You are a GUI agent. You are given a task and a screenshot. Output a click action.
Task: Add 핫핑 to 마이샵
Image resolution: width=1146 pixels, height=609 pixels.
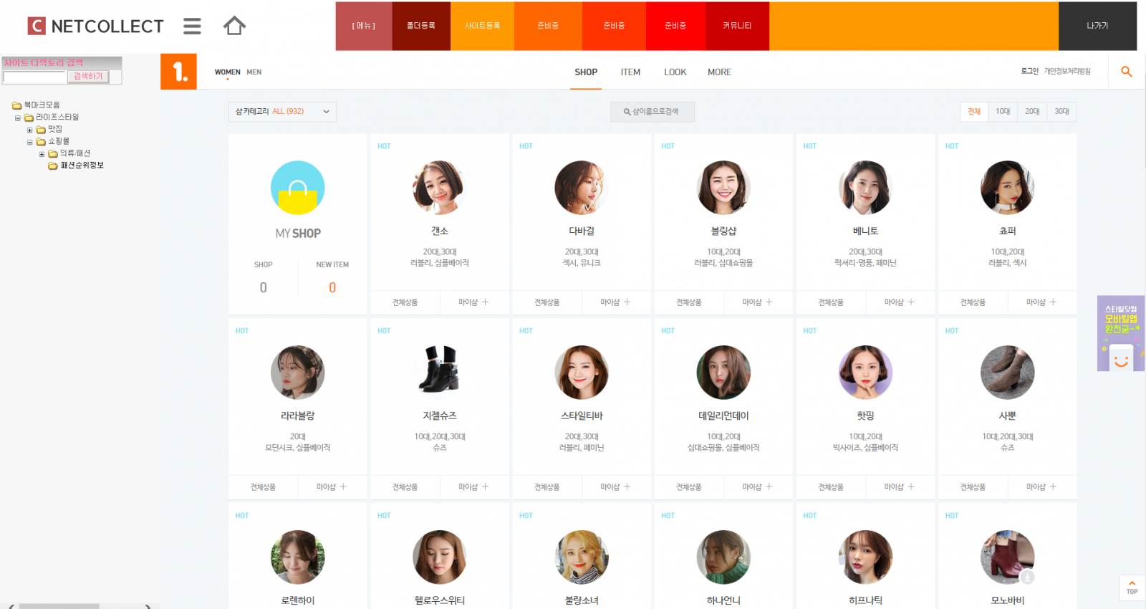899,487
